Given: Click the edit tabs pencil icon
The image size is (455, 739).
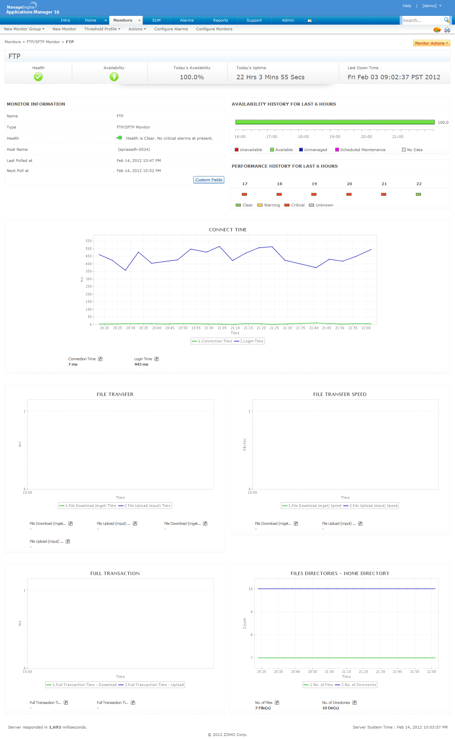Looking at the screenshot, I should [310, 20].
